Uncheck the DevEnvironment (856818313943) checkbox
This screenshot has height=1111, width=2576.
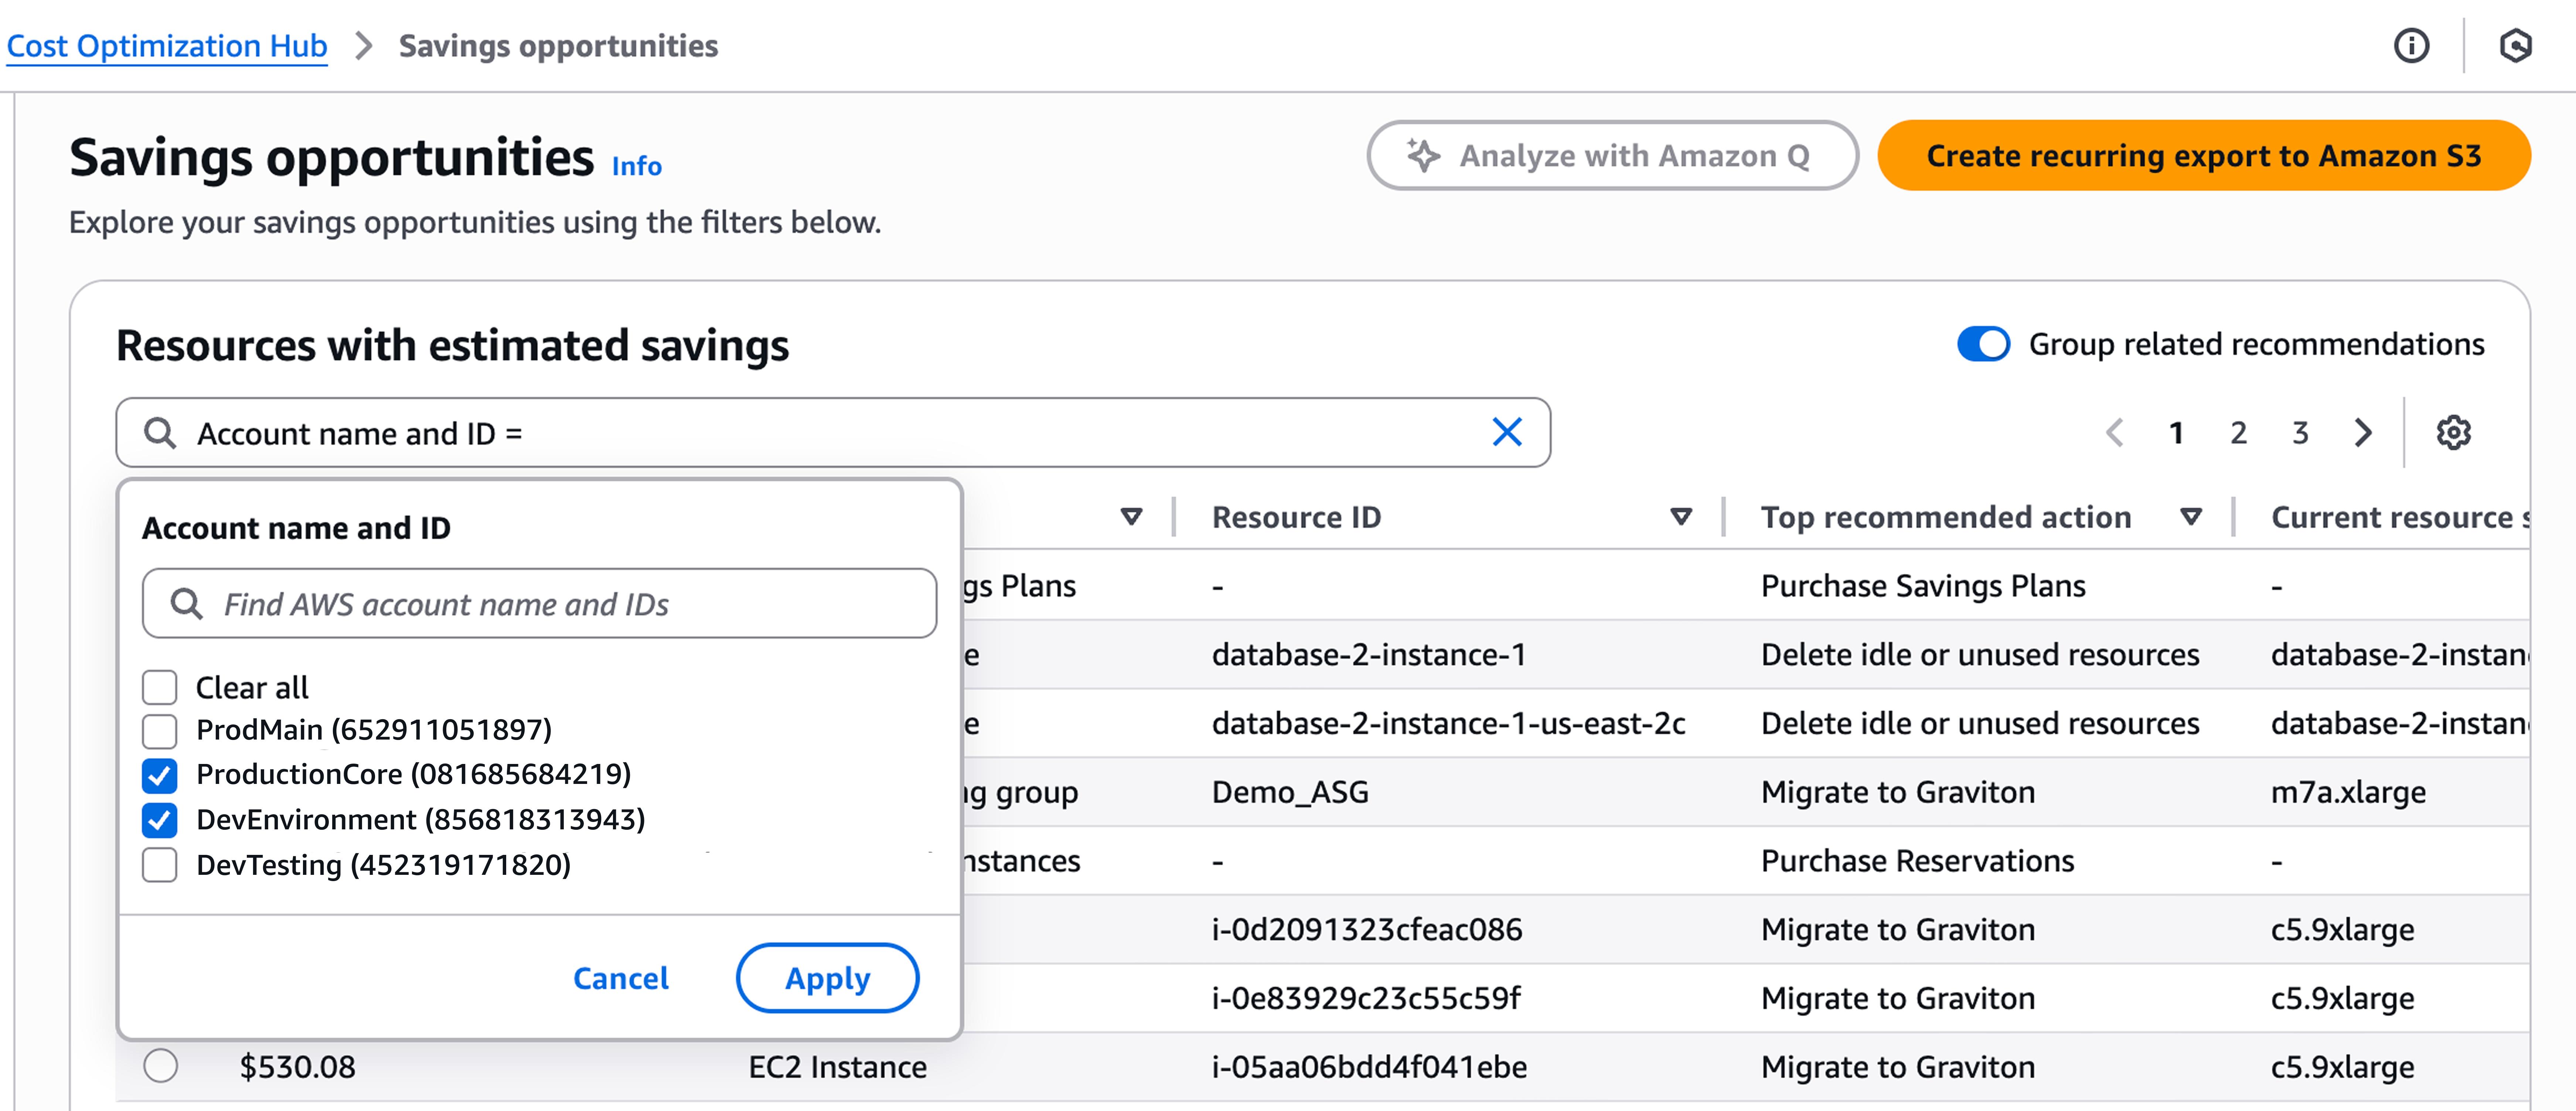tap(160, 820)
